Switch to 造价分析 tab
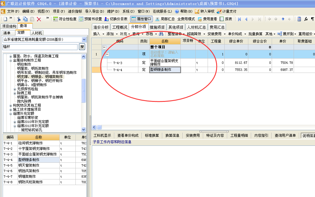 pyautogui.click(x=101, y=27)
